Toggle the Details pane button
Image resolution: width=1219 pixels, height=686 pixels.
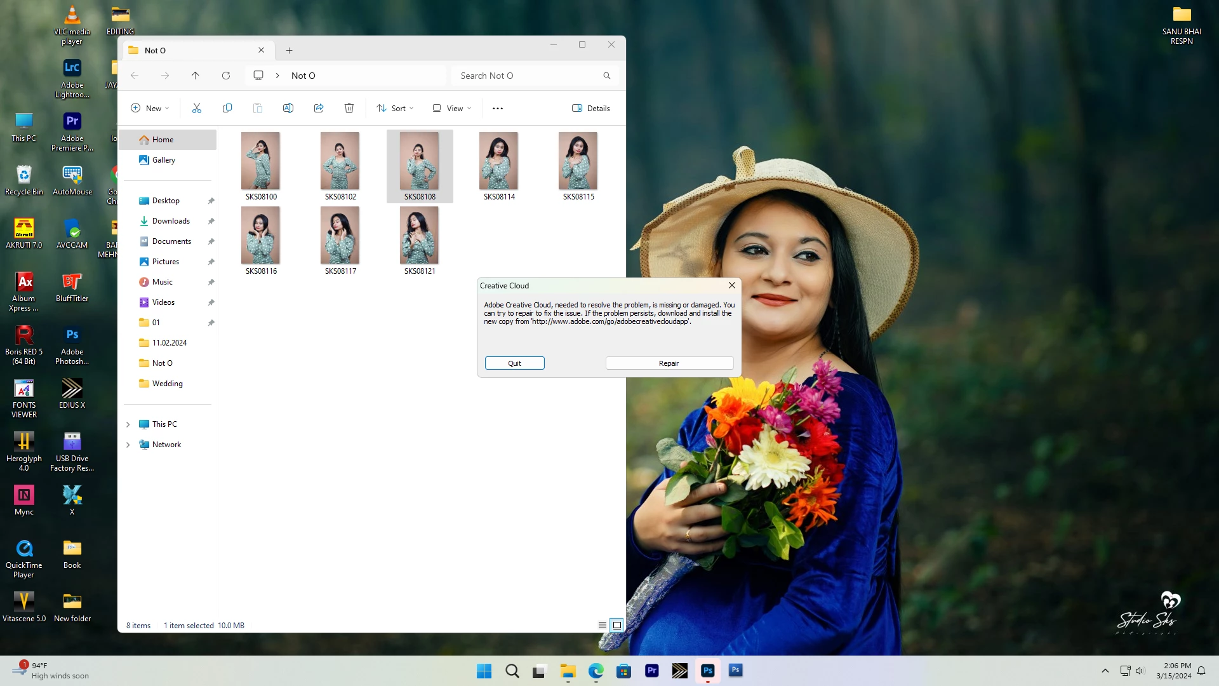(590, 109)
